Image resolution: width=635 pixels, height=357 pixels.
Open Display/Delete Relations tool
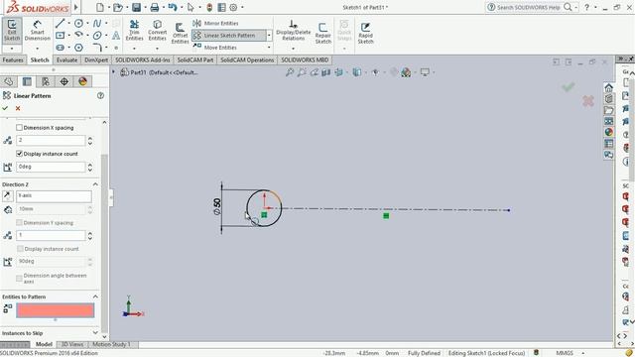click(x=294, y=31)
